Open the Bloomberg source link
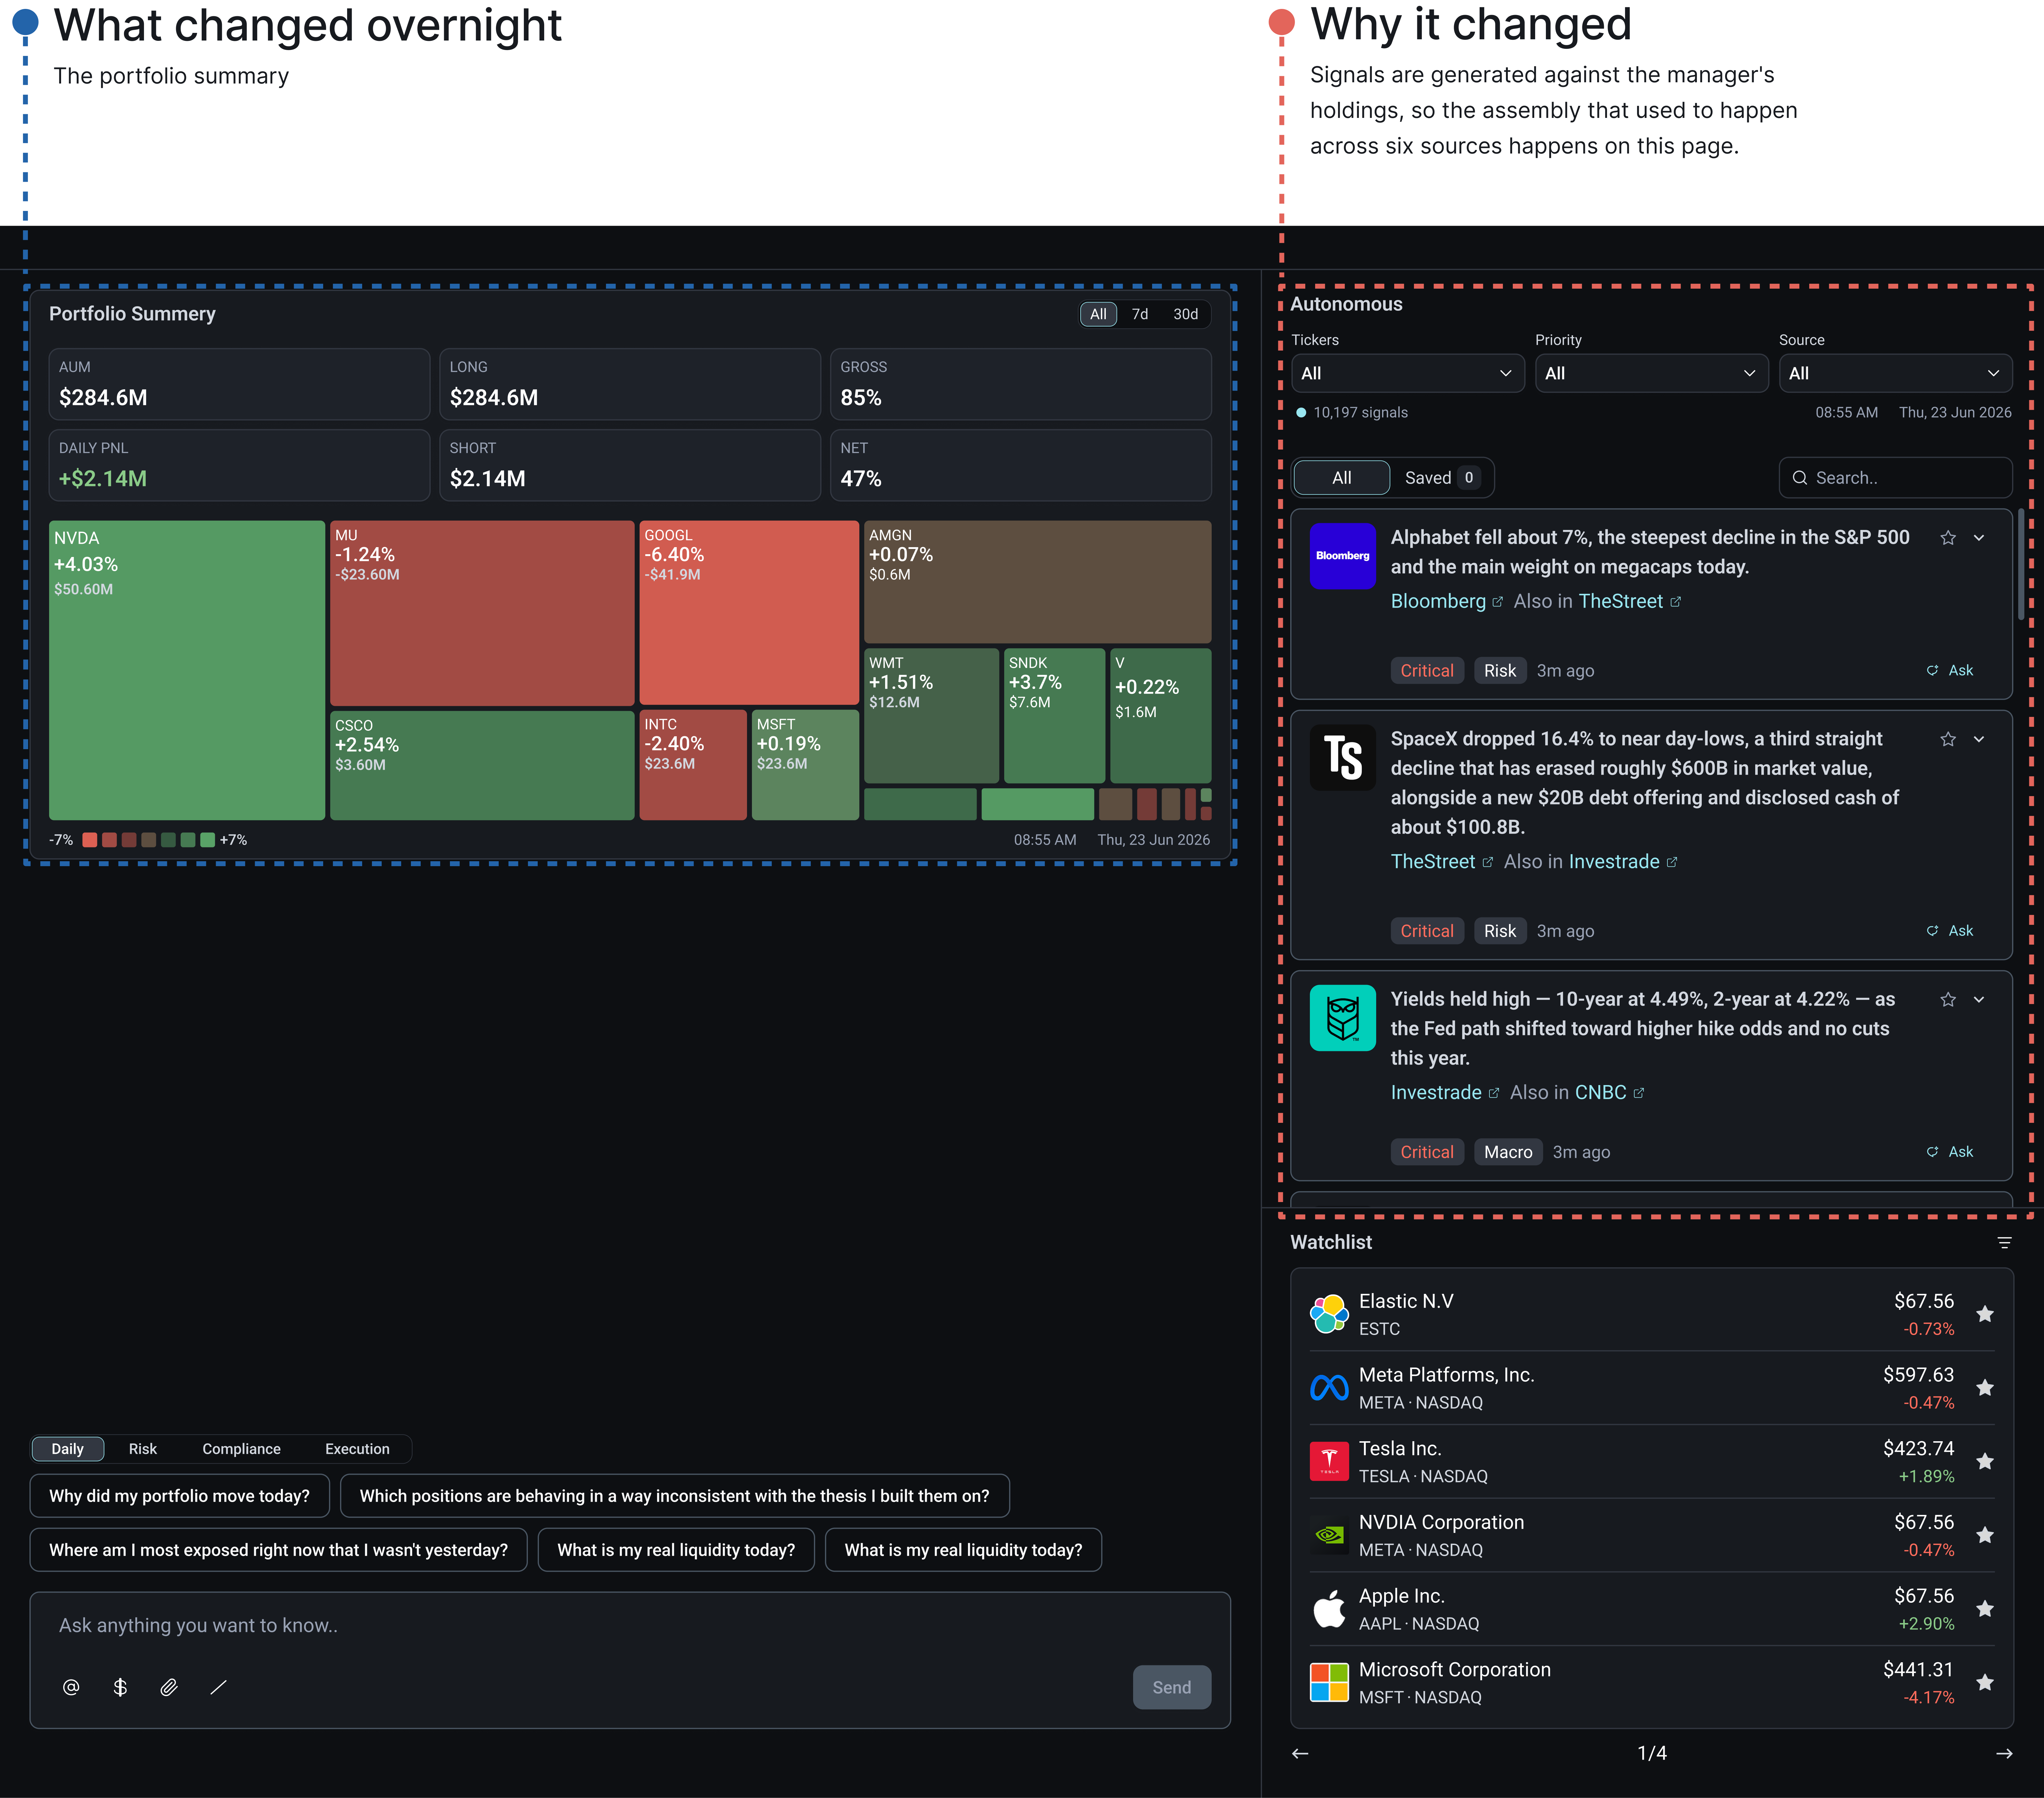 1447,601
